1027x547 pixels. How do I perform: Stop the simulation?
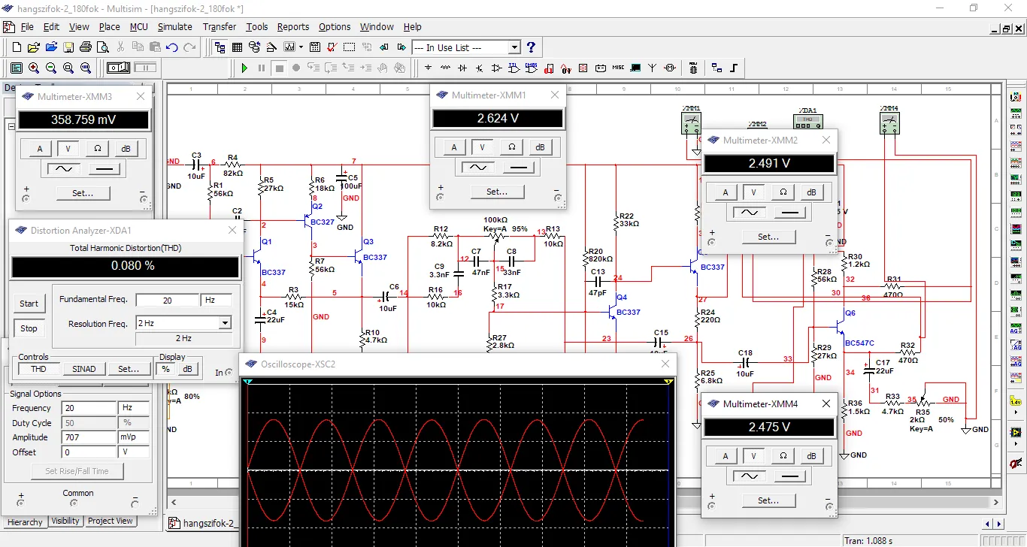(279, 68)
